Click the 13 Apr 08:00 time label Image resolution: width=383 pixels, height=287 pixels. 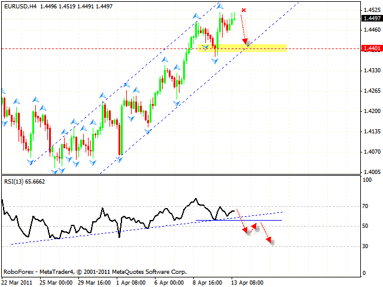pyautogui.click(x=247, y=283)
